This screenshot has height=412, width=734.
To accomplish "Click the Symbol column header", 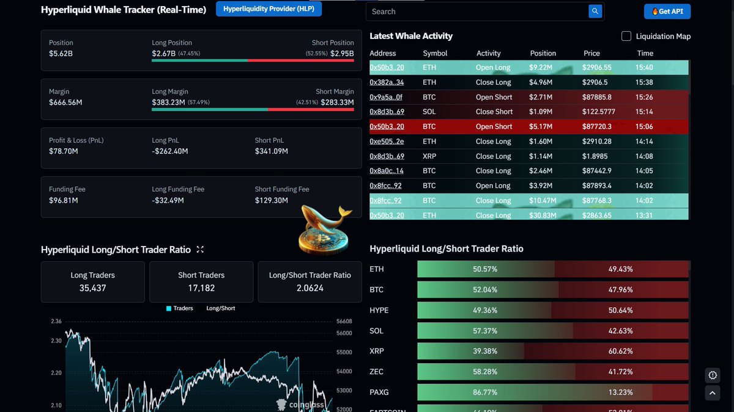I will coord(435,53).
